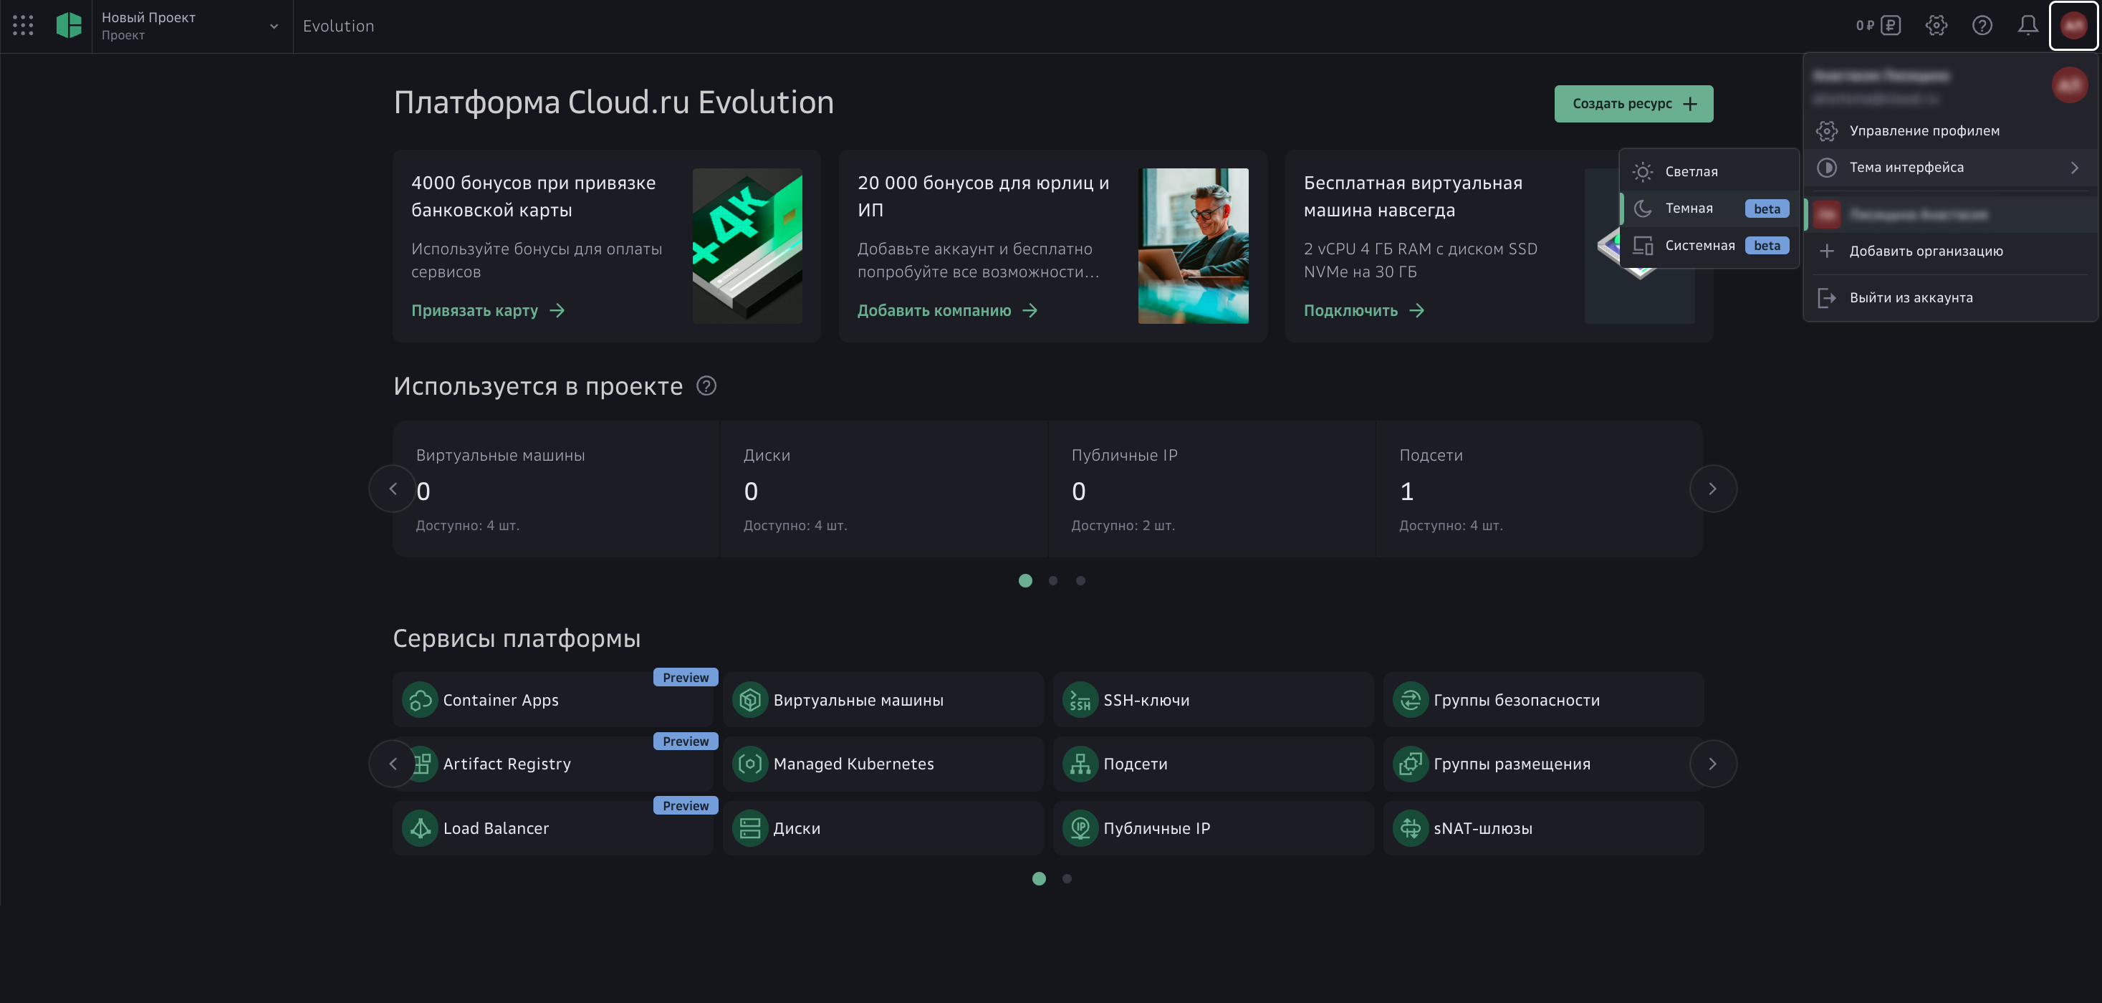
Task: Select Светлая theme option
Action: coord(1709,171)
